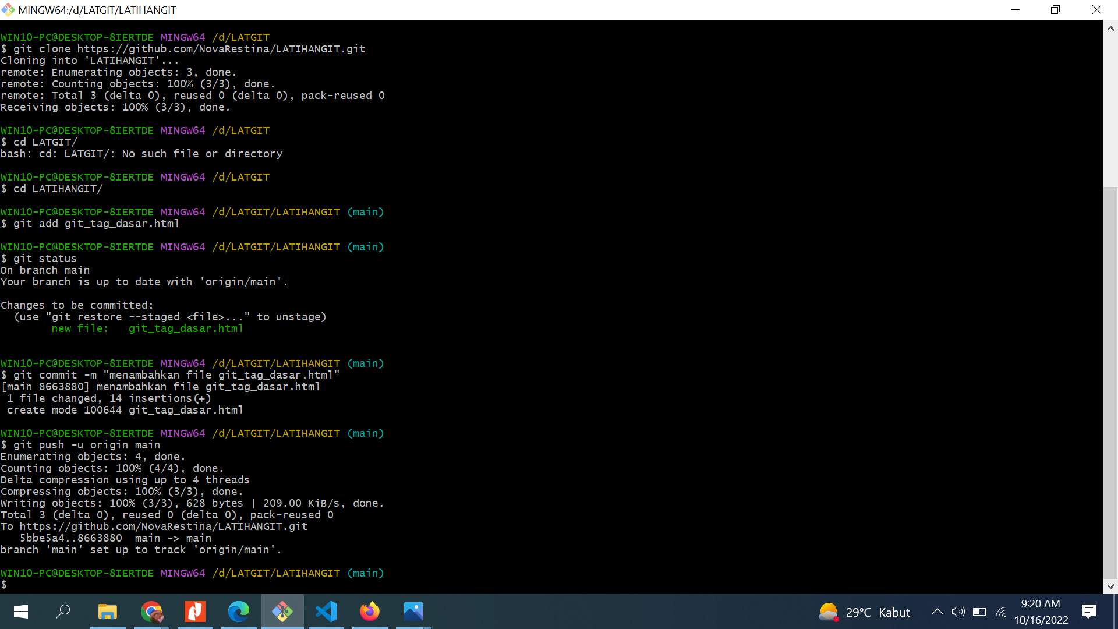Open the Windows Start menu
Screen dimensions: 1118x629
[21, 612]
